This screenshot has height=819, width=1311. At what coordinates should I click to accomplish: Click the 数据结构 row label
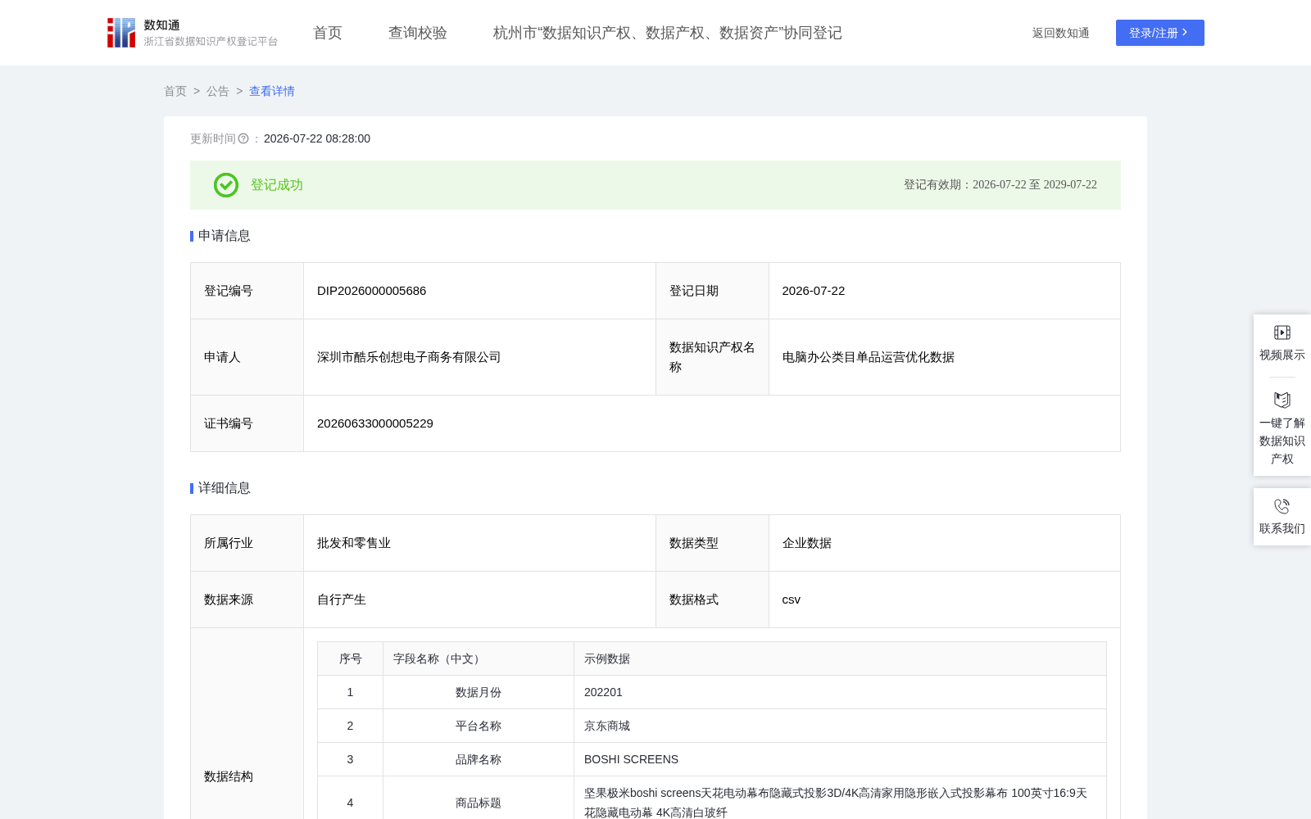coord(229,776)
